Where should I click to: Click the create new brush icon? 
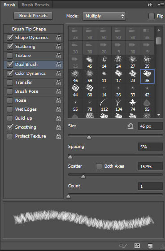[150, 246]
